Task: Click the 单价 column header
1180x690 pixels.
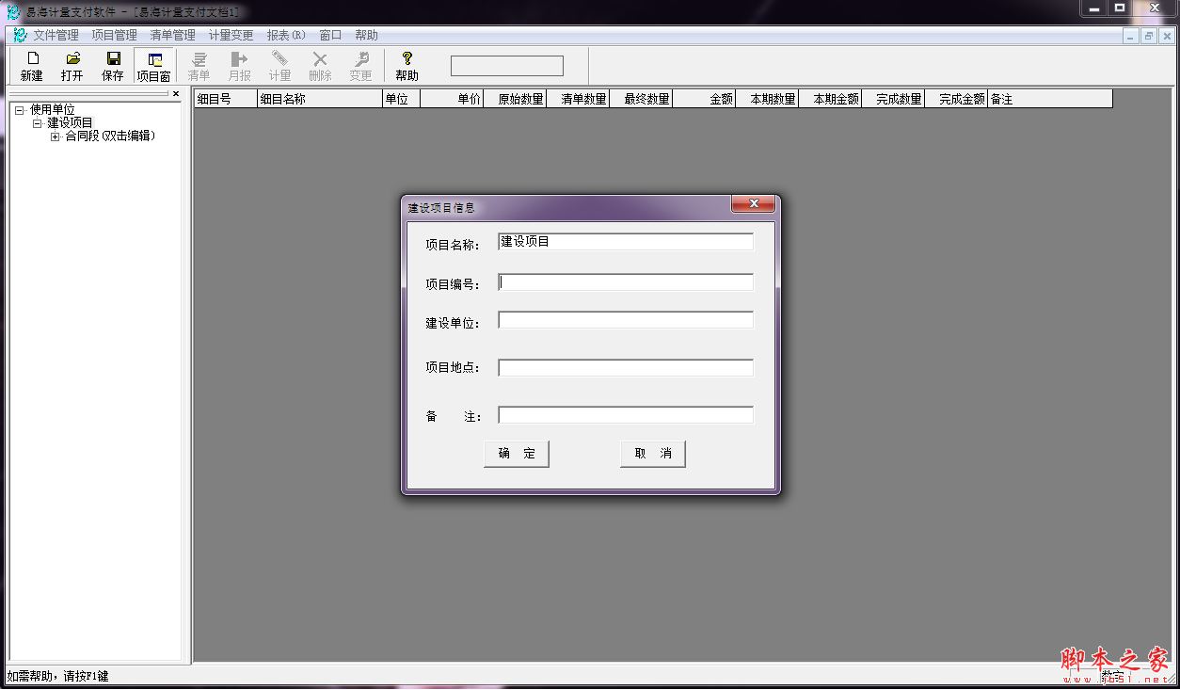Action: [453, 99]
